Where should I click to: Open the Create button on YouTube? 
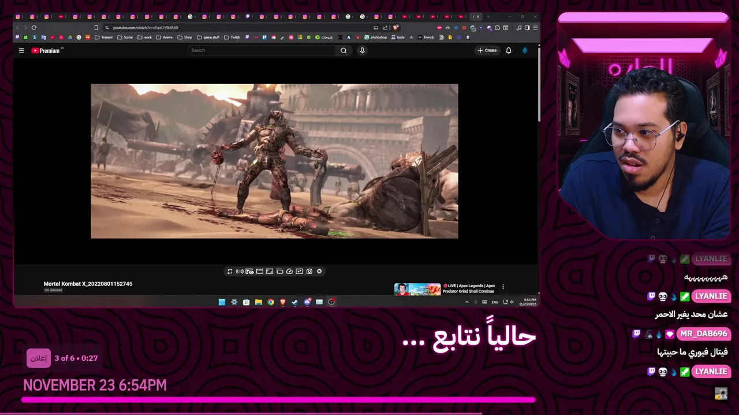[487, 50]
